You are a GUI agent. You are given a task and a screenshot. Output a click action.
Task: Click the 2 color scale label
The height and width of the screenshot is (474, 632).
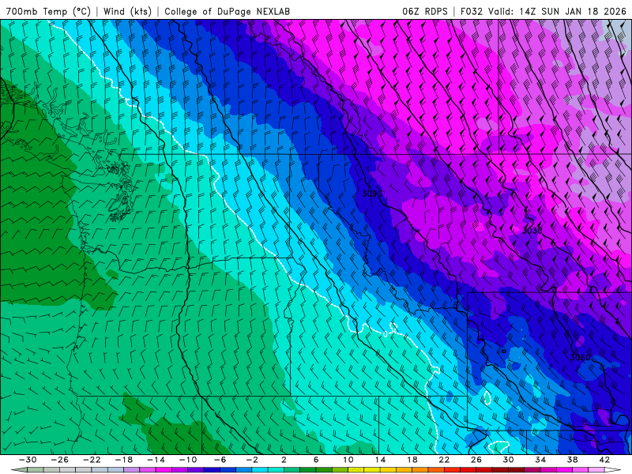point(284,460)
